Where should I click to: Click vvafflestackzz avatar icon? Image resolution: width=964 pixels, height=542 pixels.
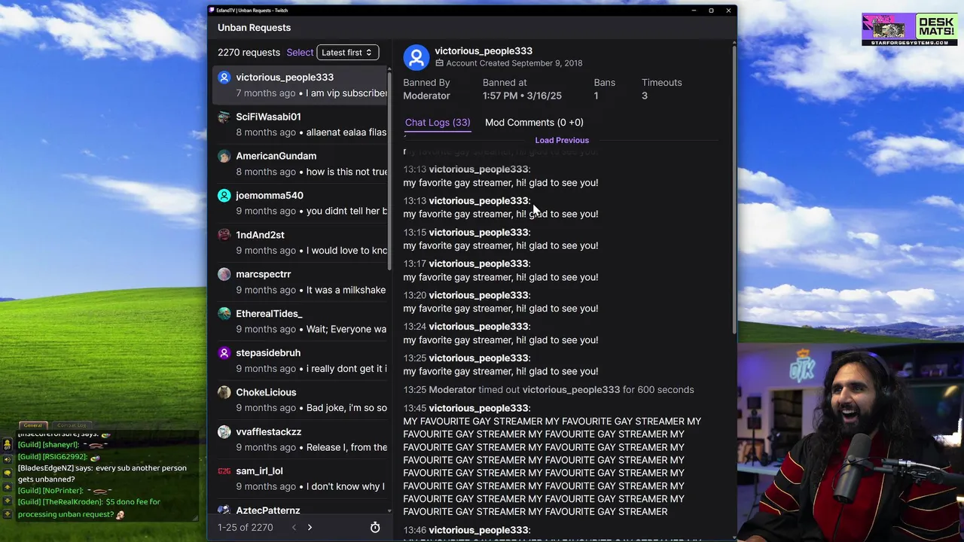224,431
